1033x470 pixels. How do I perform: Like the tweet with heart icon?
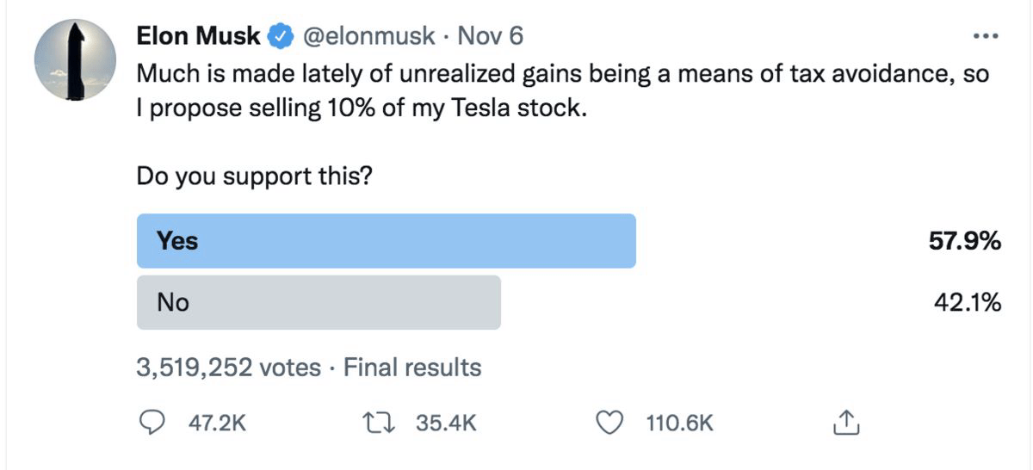610,423
